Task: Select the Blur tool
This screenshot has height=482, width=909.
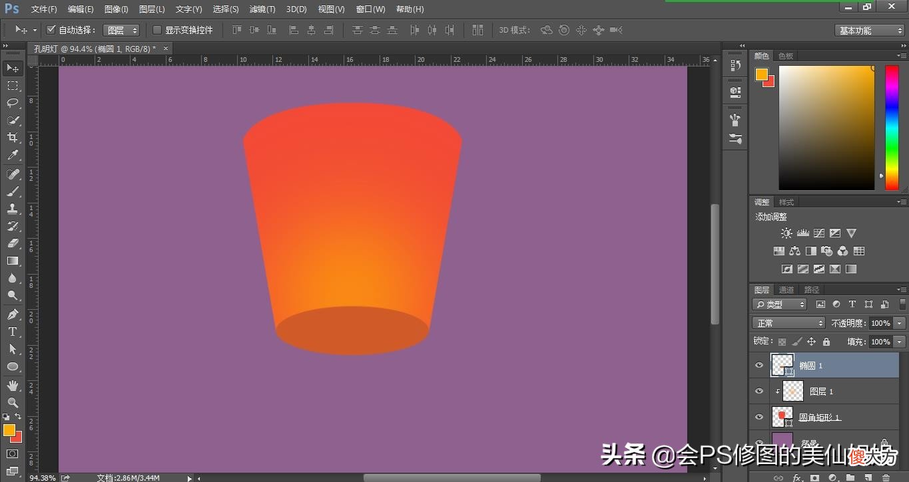Action: [x=13, y=278]
